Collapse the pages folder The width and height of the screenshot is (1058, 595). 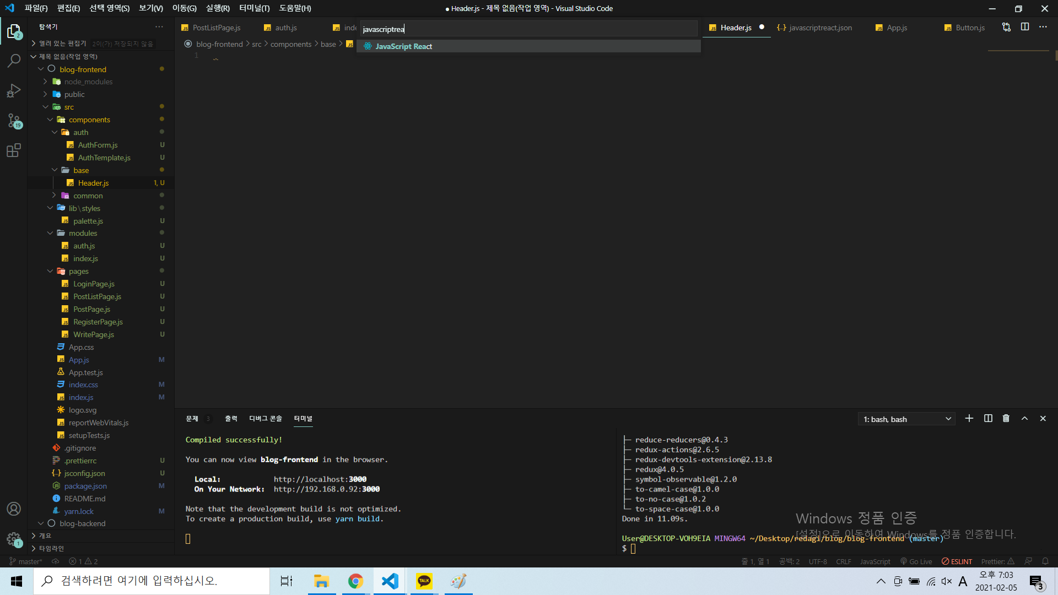pos(78,271)
